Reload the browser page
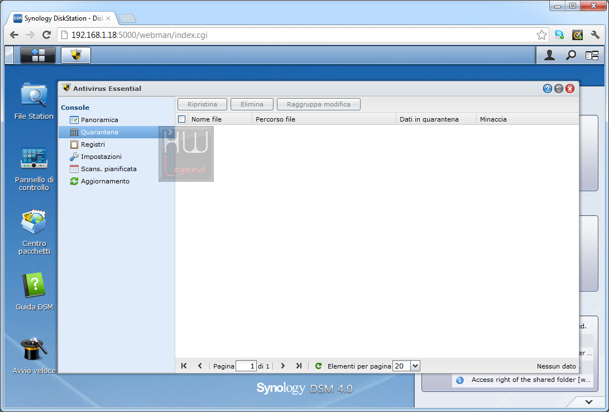Viewport: 609px width, 412px height. [x=46, y=35]
